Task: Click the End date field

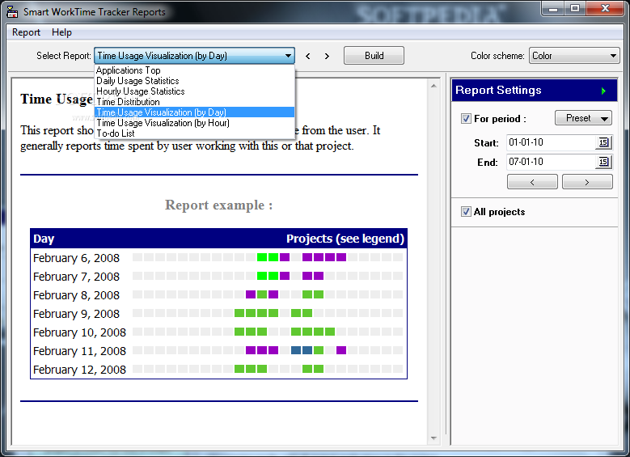Action: [x=551, y=162]
